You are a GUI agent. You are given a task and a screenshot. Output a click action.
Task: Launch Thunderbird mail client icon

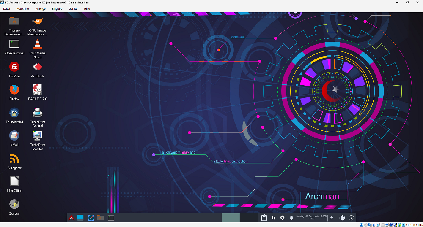pos(14,113)
